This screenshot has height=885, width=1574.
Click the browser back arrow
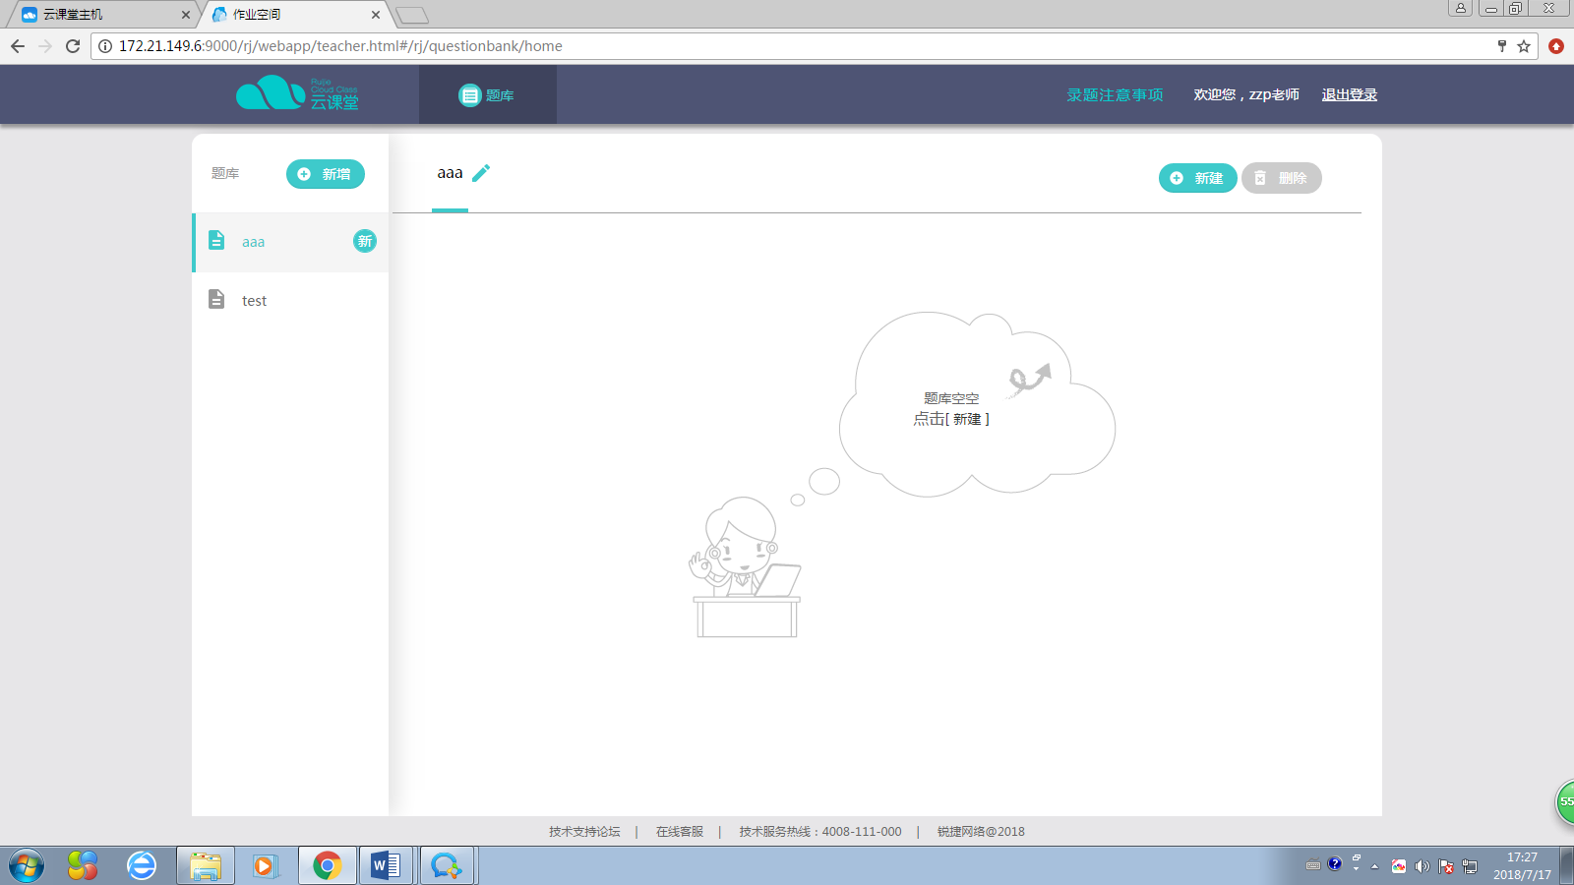(18, 46)
